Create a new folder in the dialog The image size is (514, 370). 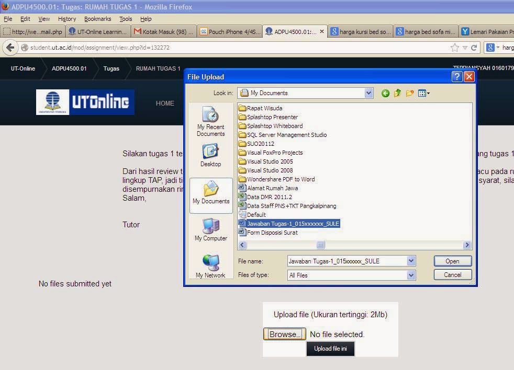[411, 93]
